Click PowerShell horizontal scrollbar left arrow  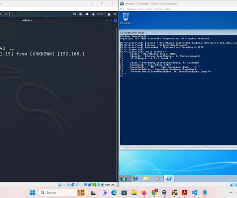pos(122,146)
